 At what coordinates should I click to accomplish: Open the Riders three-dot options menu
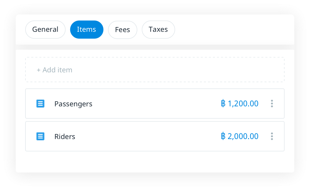[x=272, y=136]
